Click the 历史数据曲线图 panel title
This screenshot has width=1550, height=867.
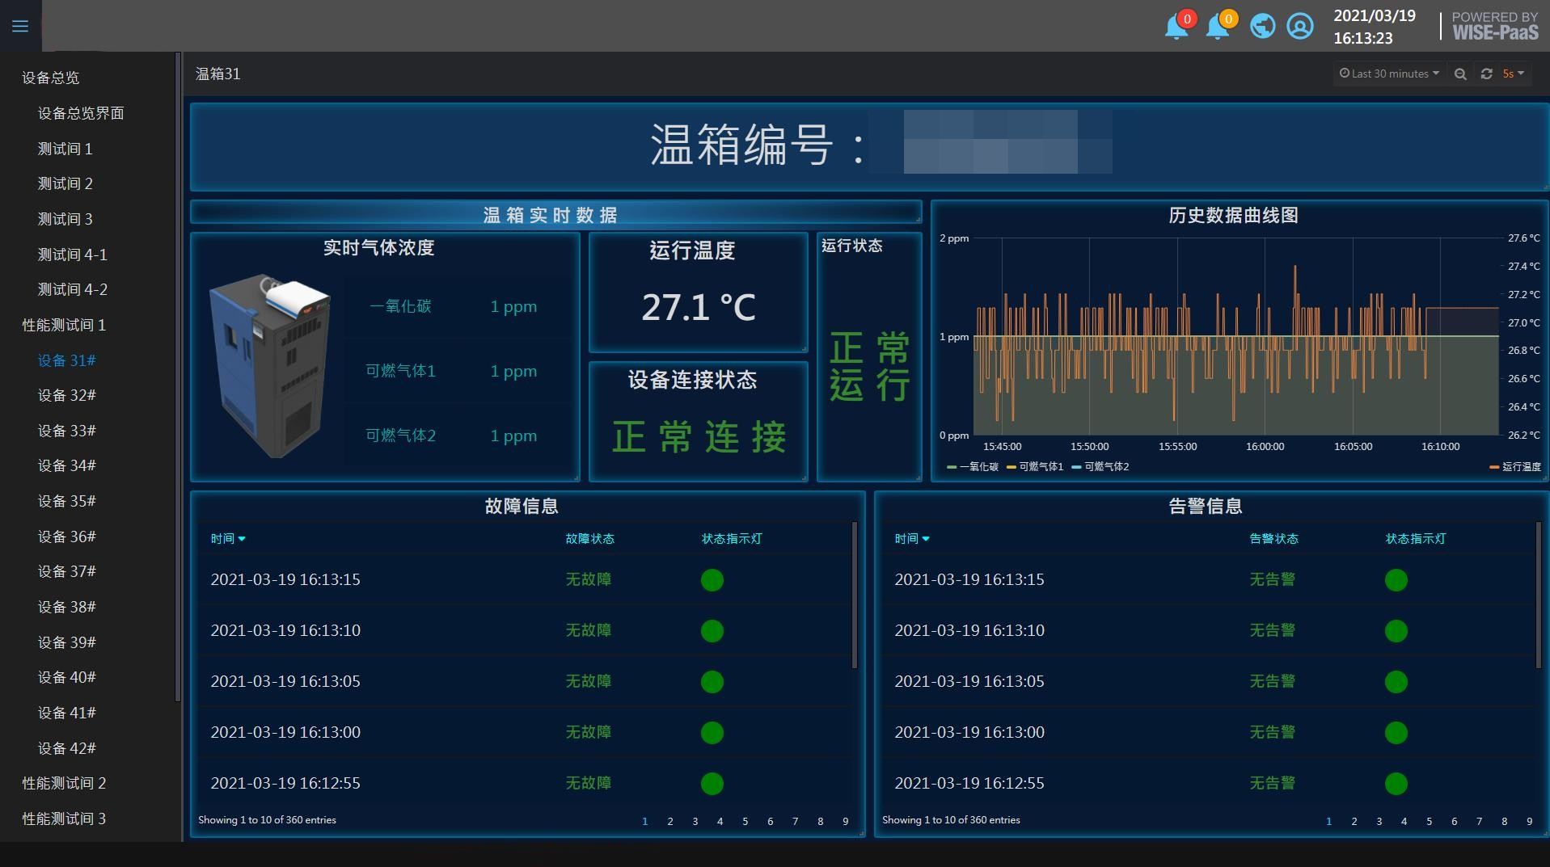tap(1233, 216)
